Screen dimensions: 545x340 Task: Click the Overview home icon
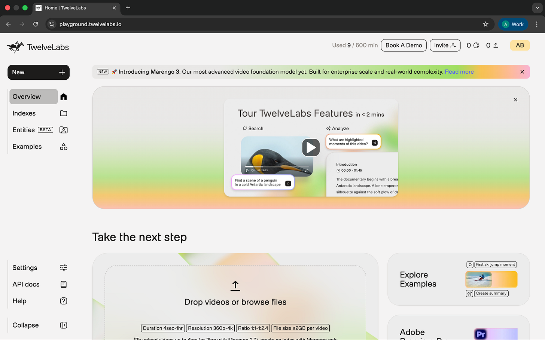[x=64, y=97]
